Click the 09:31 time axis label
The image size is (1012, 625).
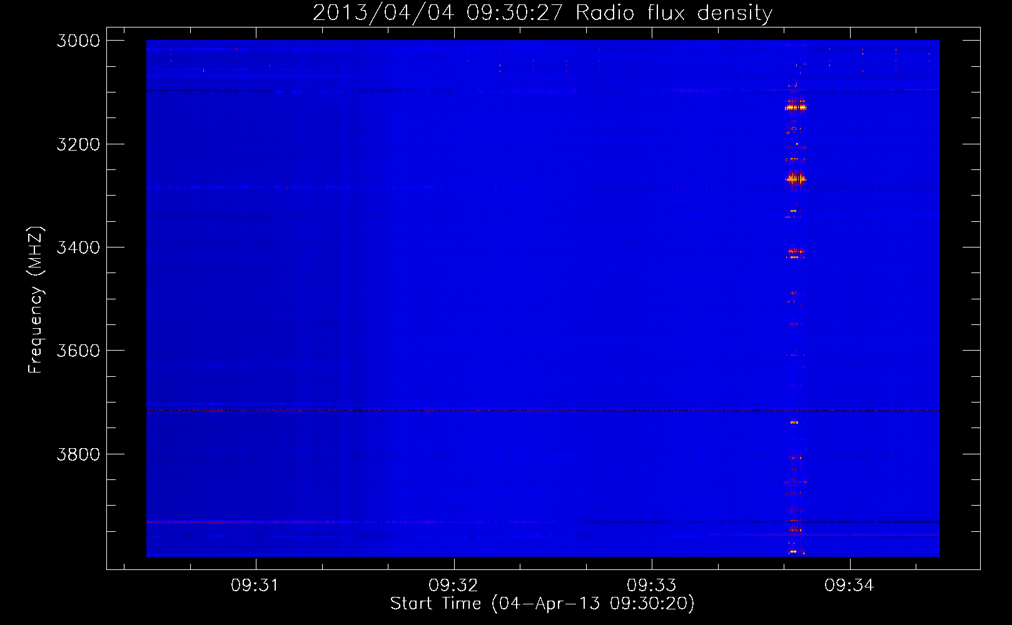(x=255, y=586)
